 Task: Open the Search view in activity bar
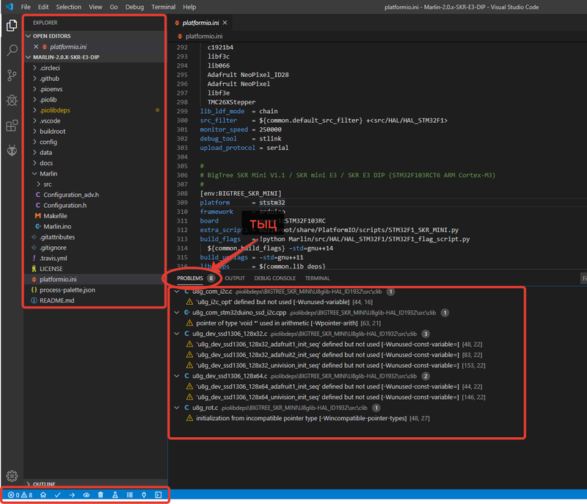point(12,51)
